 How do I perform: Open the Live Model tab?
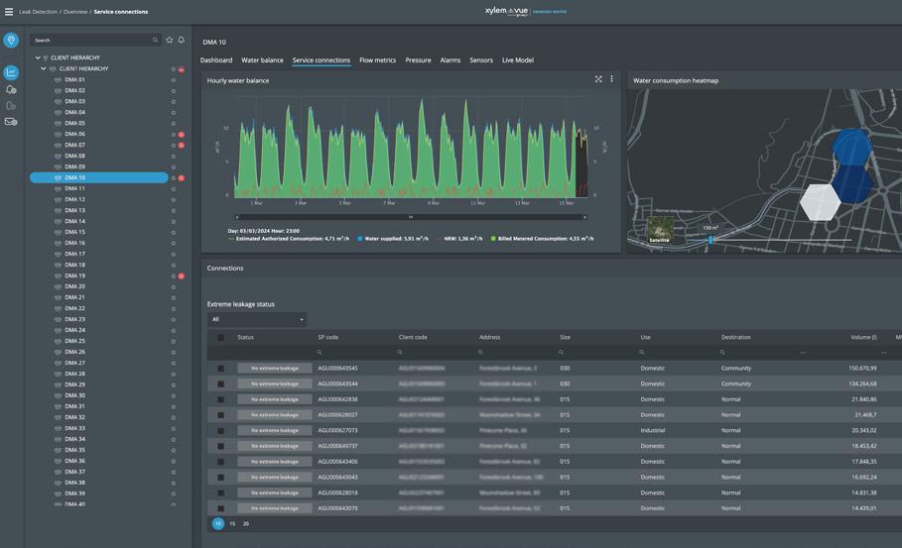pyautogui.click(x=517, y=60)
